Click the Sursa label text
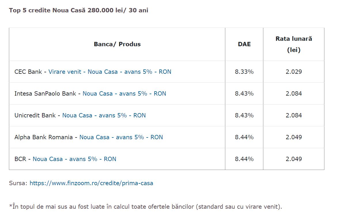 (x=18, y=183)
